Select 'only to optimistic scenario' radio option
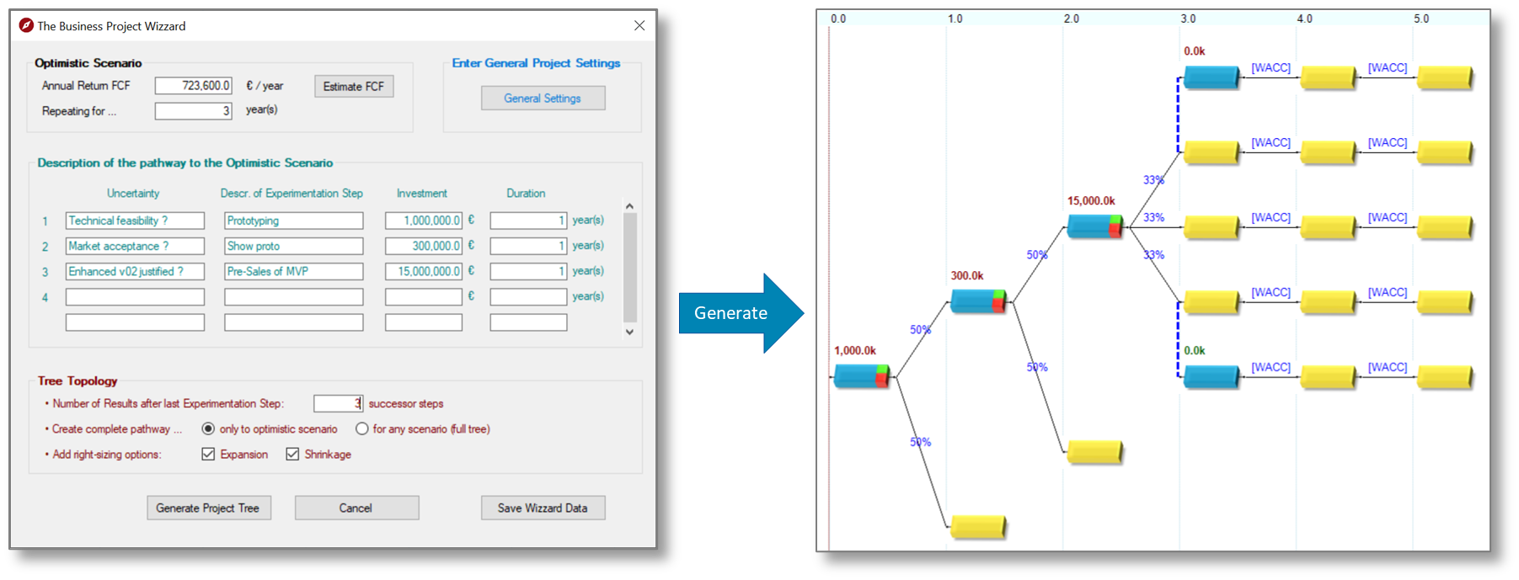The width and height of the screenshot is (1519, 580). [x=208, y=429]
